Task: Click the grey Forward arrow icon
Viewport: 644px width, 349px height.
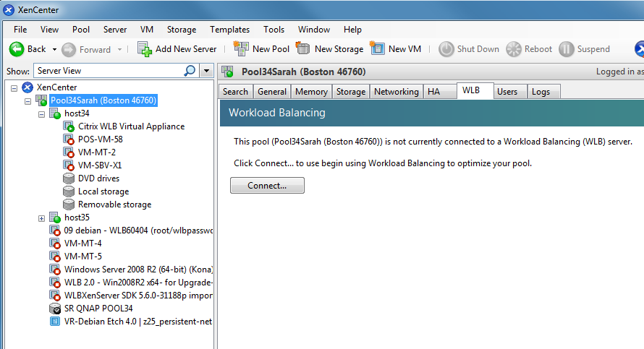Action: 69,50
